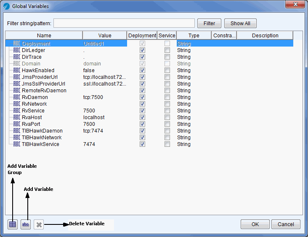Uncheck Deployment checkbox for RvaPort
This screenshot has width=308, height=237.
(x=142, y=124)
